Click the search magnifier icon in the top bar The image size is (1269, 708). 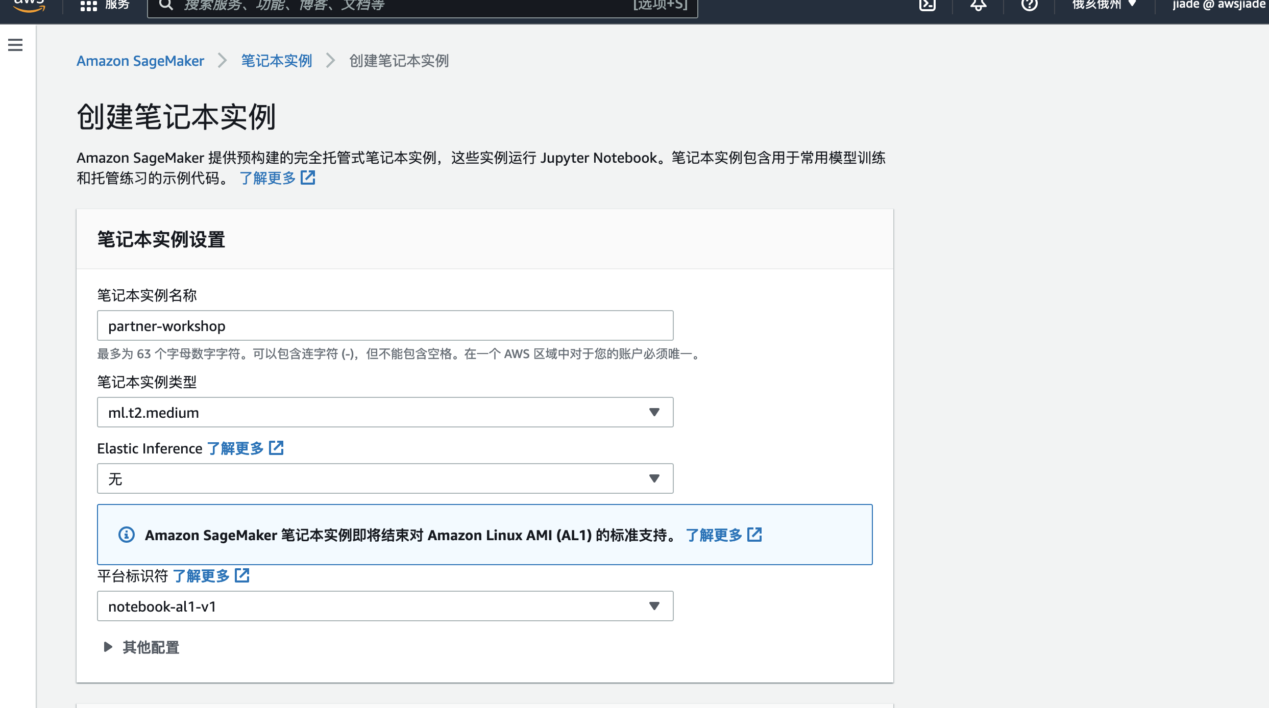click(x=165, y=5)
